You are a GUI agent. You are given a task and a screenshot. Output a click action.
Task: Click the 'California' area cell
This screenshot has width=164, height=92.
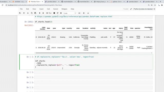pos(76,37)
